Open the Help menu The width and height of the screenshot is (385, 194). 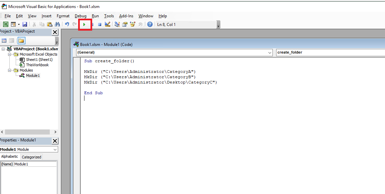click(163, 16)
